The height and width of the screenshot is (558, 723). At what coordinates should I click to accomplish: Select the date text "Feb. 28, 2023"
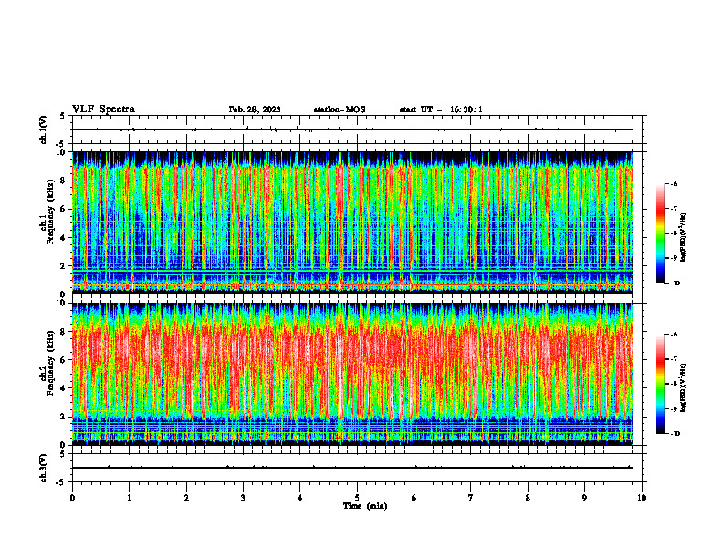255,109
